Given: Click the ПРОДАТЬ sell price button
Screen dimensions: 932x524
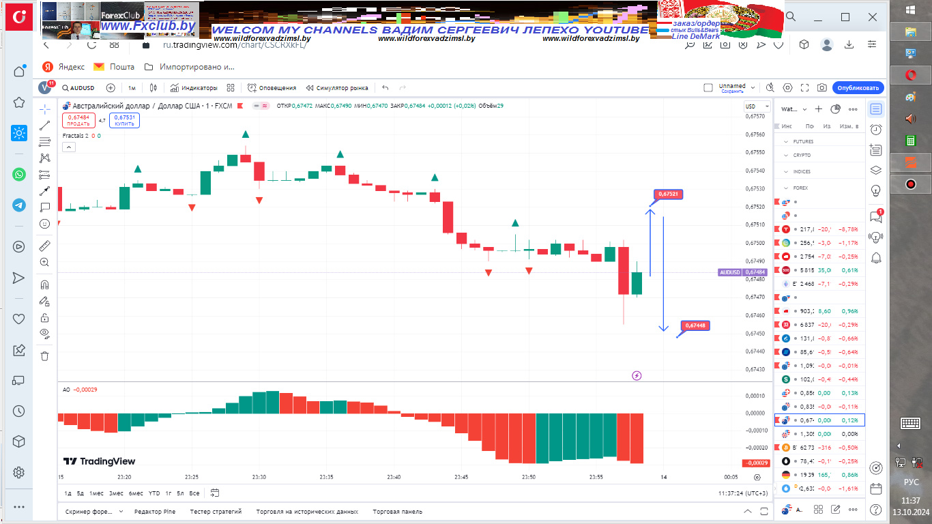Looking at the screenshot, I should [78, 121].
